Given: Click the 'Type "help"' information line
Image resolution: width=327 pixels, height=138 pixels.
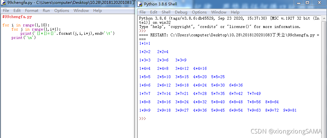Looking at the screenshot, I should tap(220, 27).
